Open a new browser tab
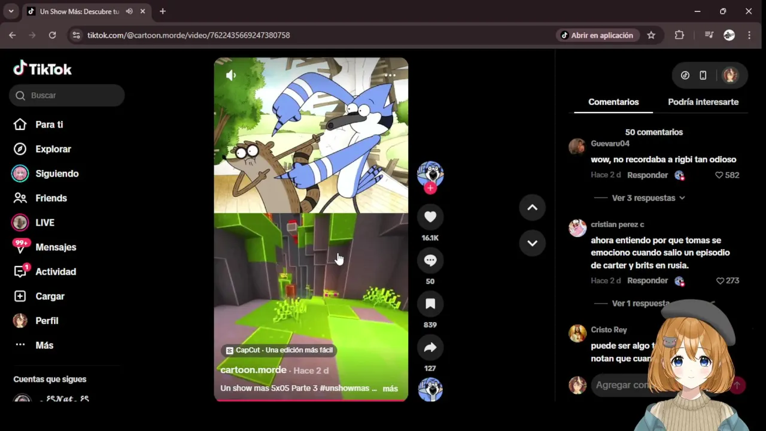This screenshot has height=431, width=766. 162,11
